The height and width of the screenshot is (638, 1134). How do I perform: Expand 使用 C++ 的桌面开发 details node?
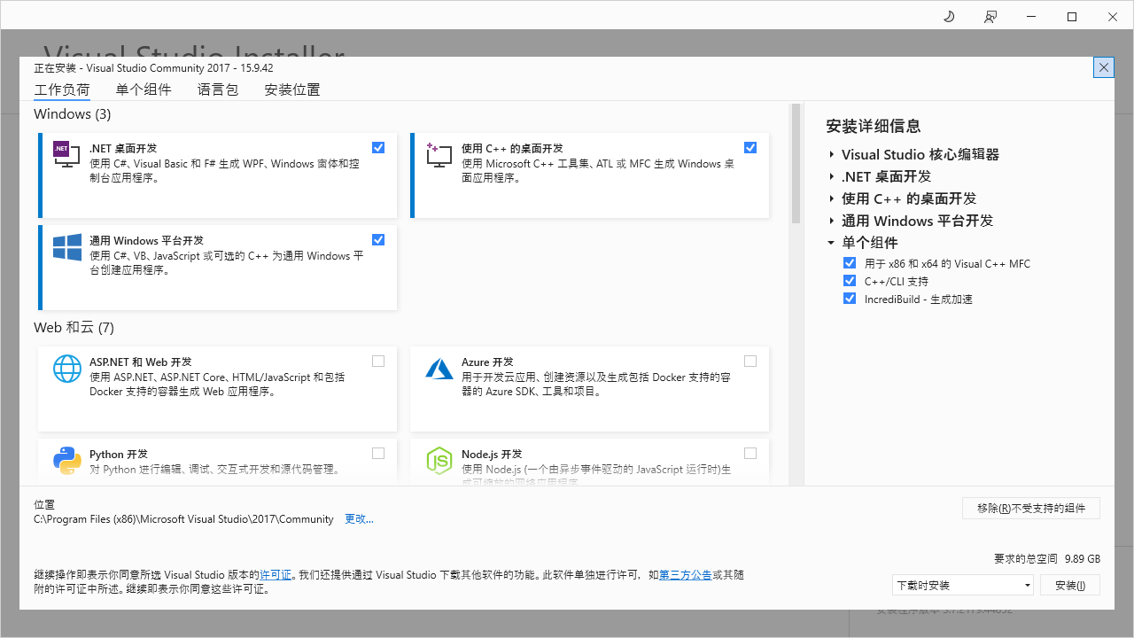pos(832,198)
